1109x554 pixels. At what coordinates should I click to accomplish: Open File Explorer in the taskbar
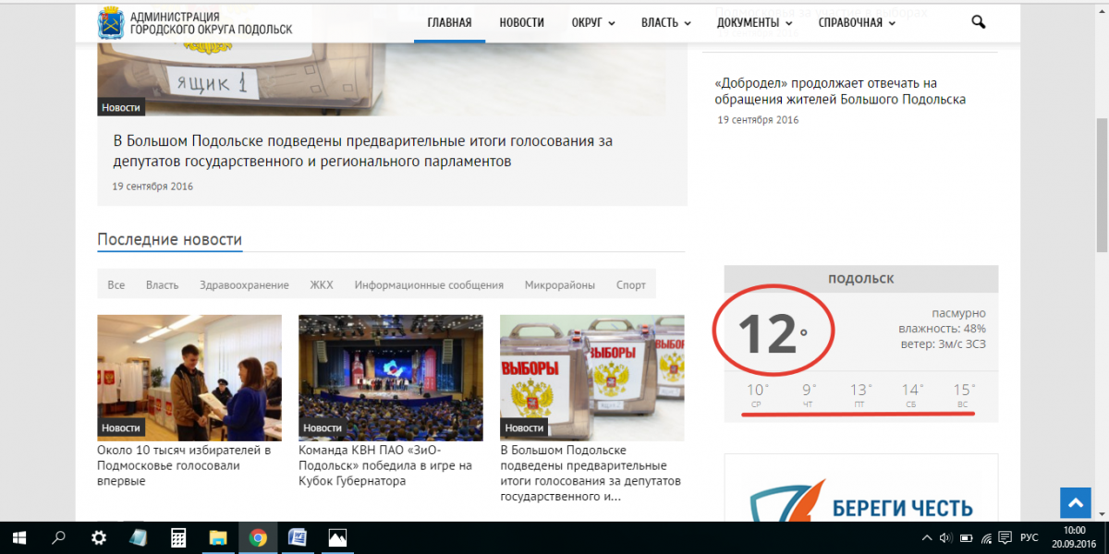tap(218, 537)
